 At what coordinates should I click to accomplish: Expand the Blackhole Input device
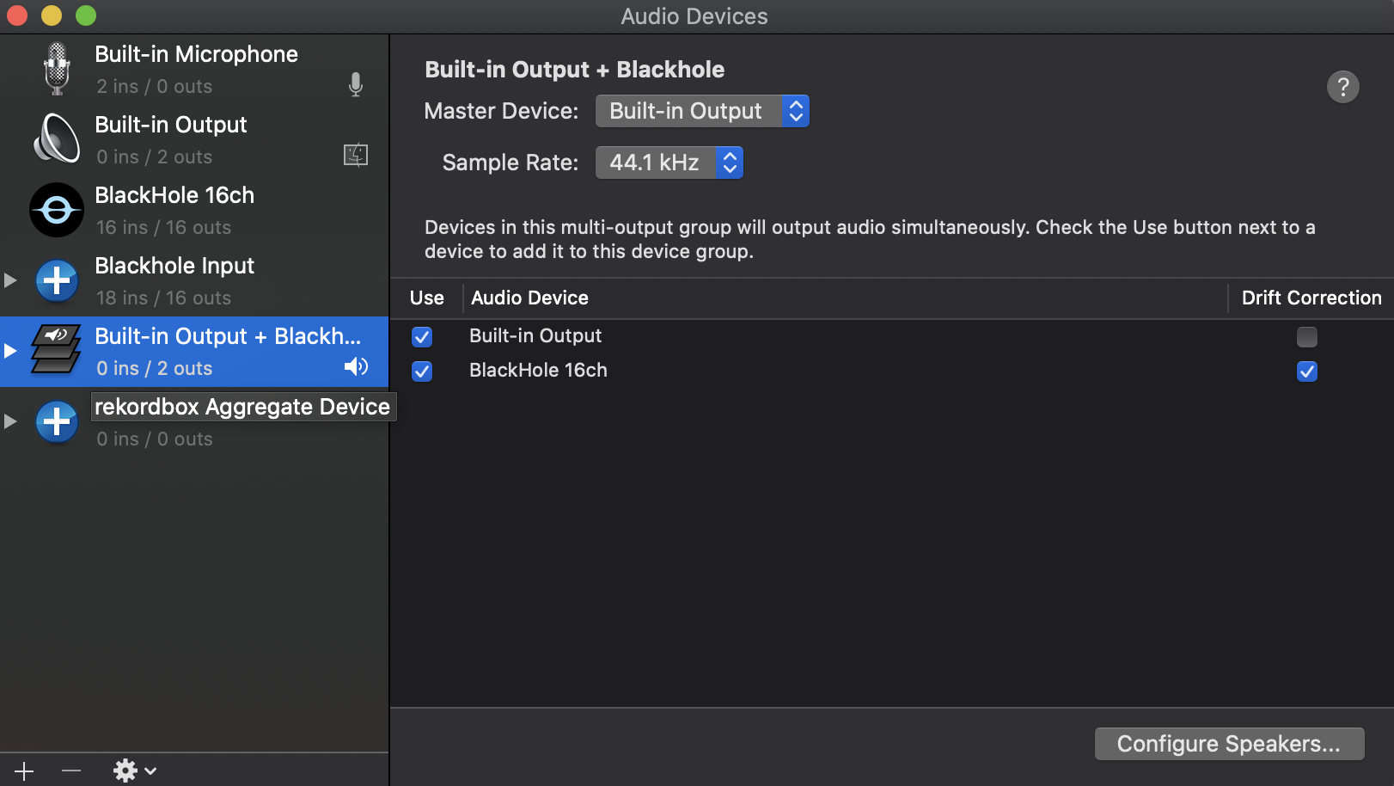(10, 280)
